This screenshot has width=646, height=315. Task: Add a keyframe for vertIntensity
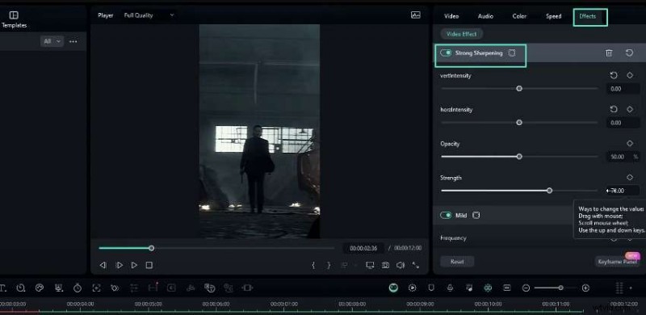630,75
